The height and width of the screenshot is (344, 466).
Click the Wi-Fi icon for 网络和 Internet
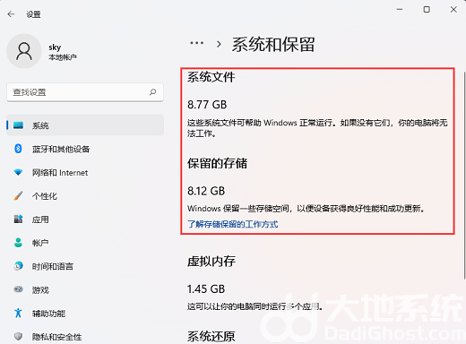click(x=18, y=172)
